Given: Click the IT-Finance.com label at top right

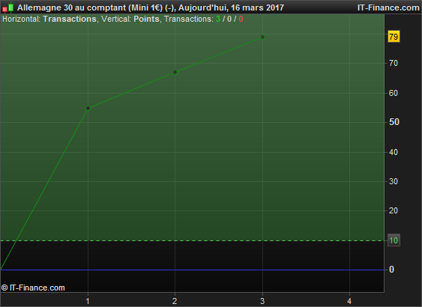Looking at the screenshot, I should click(388, 7).
